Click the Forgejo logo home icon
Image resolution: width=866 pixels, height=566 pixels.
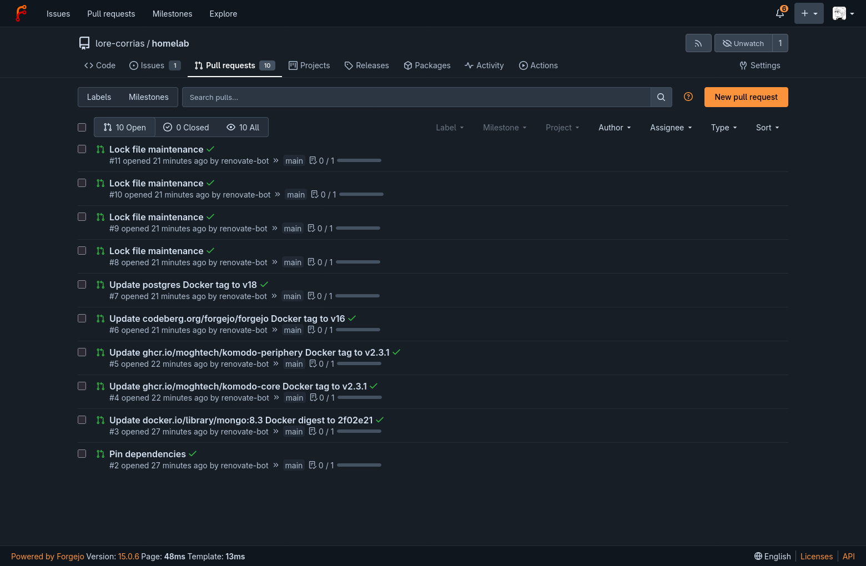[x=21, y=13]
